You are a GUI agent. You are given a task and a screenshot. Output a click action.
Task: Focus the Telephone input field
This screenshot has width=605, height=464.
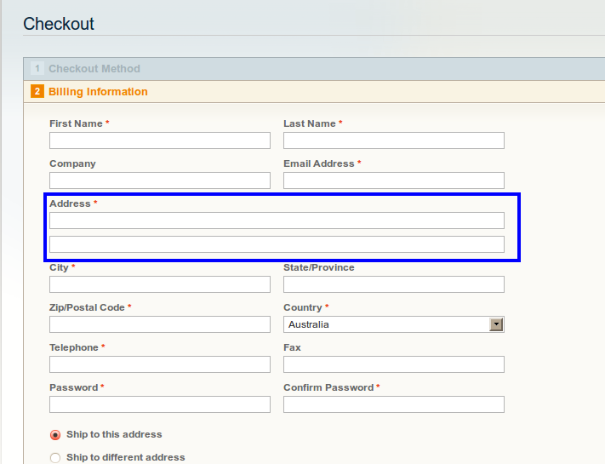coord(160,364)
